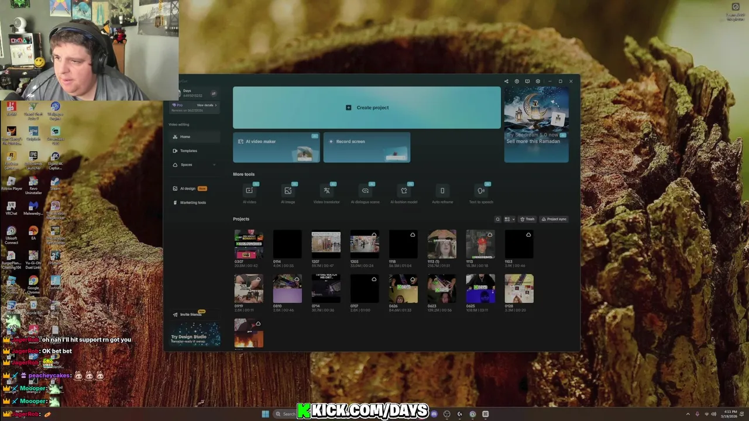Open the AI fashion model tool

click(404, 191)
